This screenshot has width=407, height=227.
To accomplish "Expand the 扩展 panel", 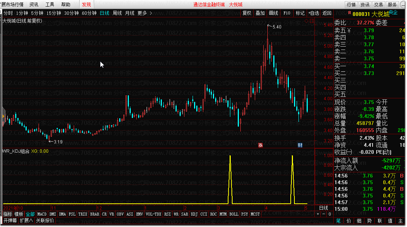I will point(26,220).
